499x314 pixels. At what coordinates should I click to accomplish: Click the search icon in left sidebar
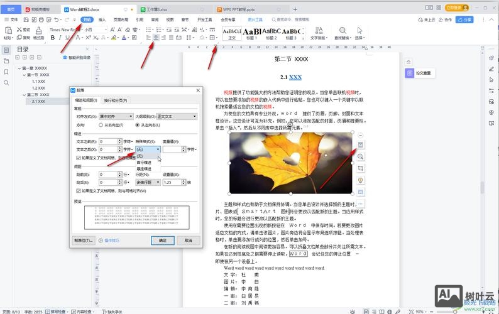click(x=6, y=83)
